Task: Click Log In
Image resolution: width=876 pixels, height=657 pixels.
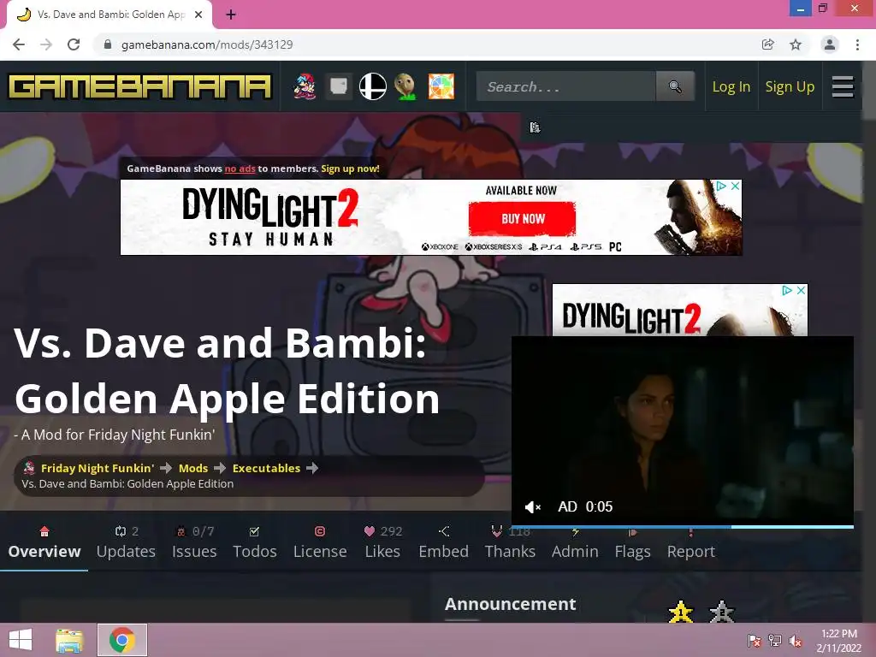Action: click(731, 86)
